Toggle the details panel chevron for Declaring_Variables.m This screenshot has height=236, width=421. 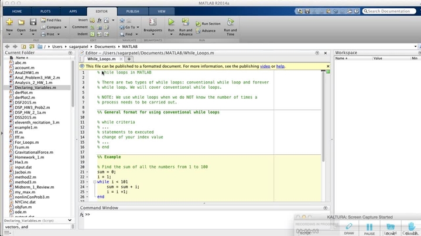click(70, 220)
